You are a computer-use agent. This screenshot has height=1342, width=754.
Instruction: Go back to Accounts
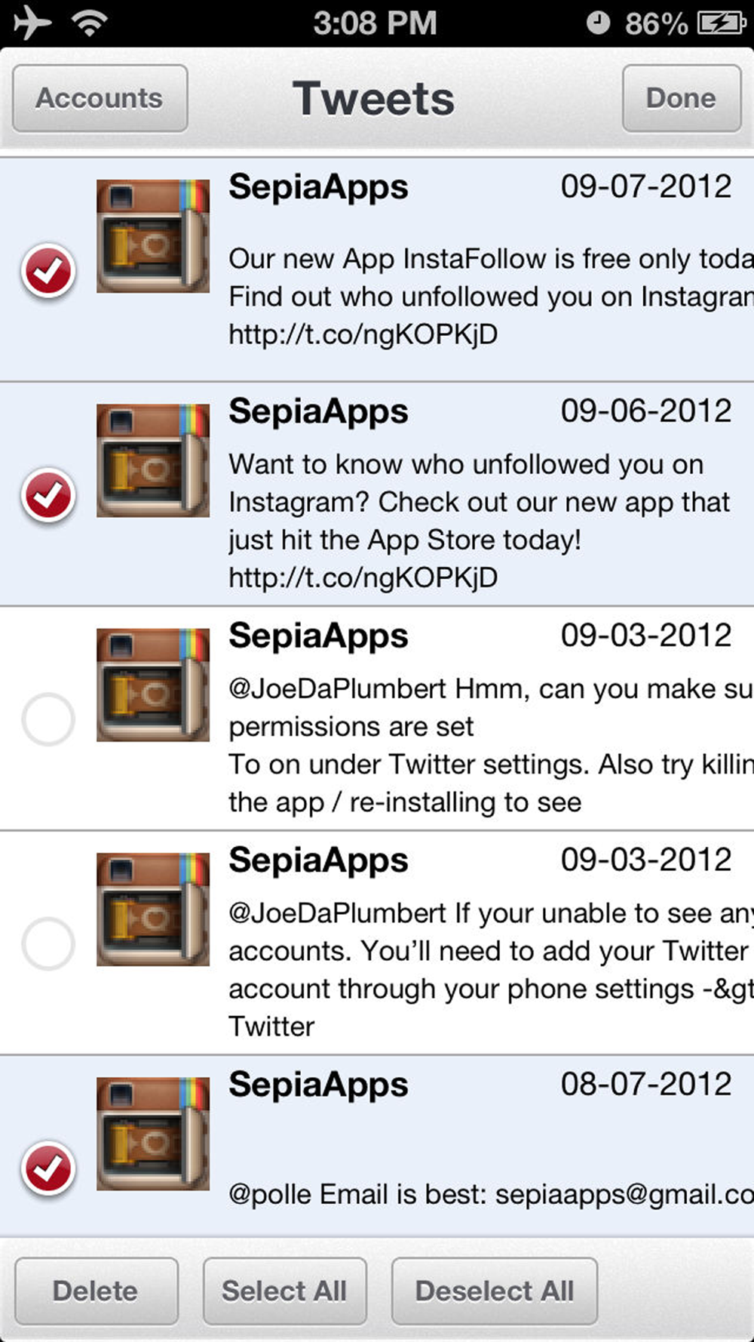[x=100, y=98]
